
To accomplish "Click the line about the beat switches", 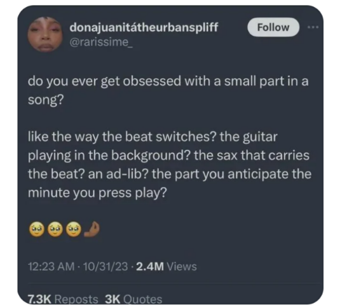I will [x=153, y=137].
